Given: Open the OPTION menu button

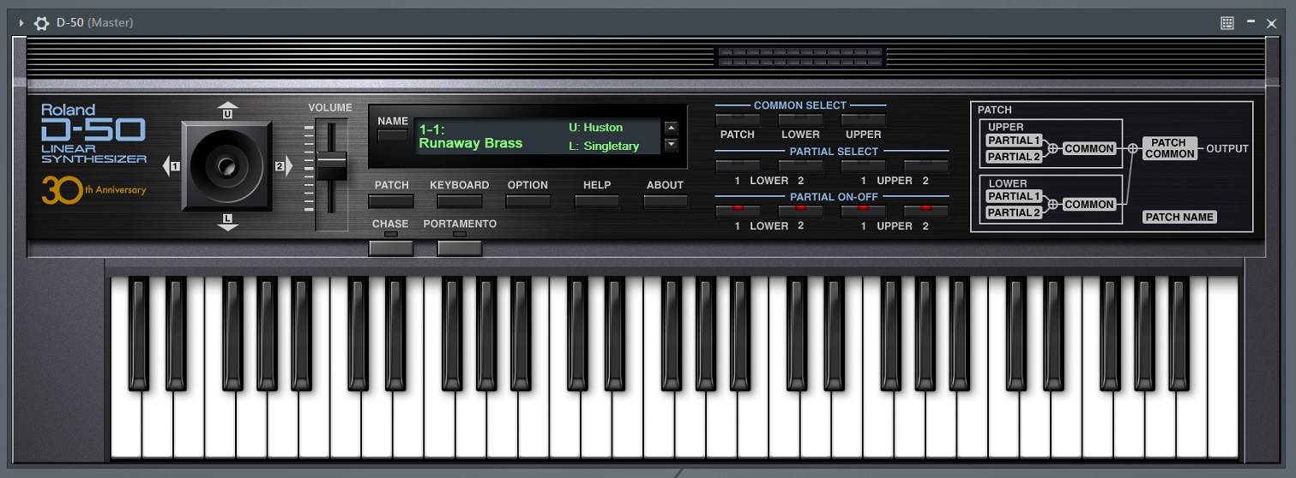Looking at the screenshot, I should [x=527, y=201].
